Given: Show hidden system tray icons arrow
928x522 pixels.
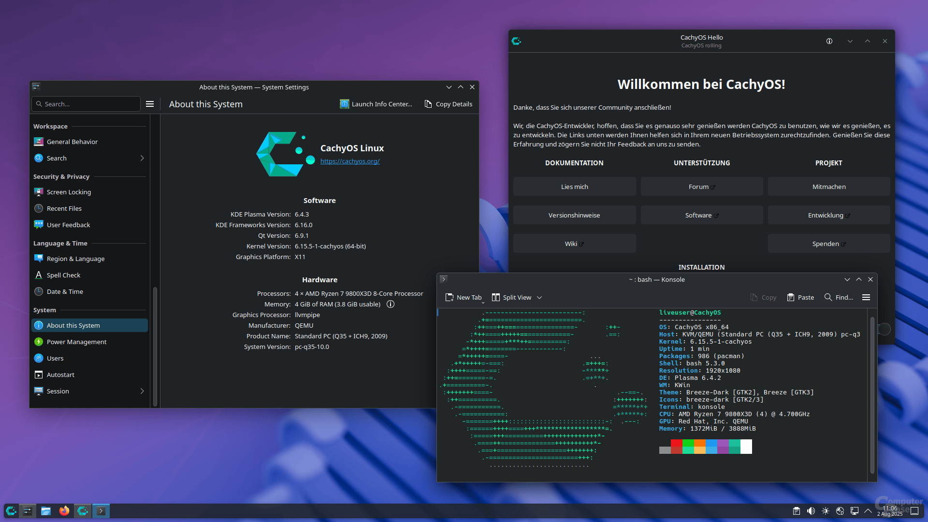Looking at the screenshot, I should pyautogui.click(x=868, y=511).
